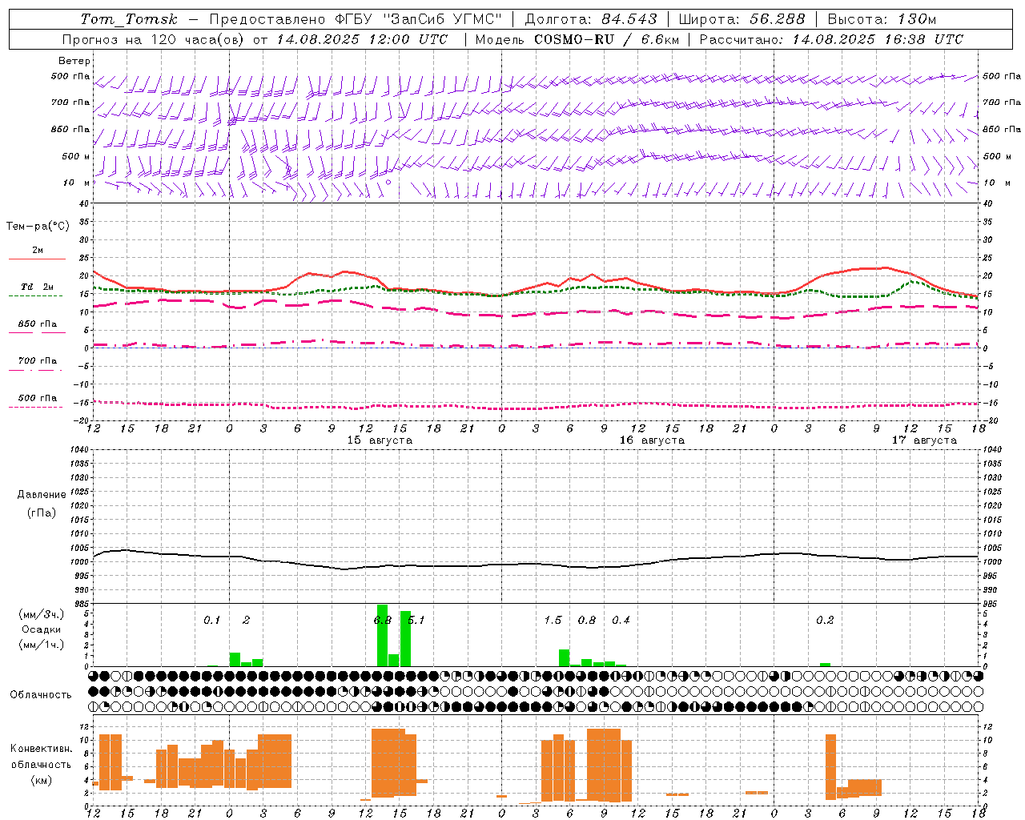Click the station name "Tom_Tomsk"
The width and height of the screenshot is (1025, 820).
(129, 19)
